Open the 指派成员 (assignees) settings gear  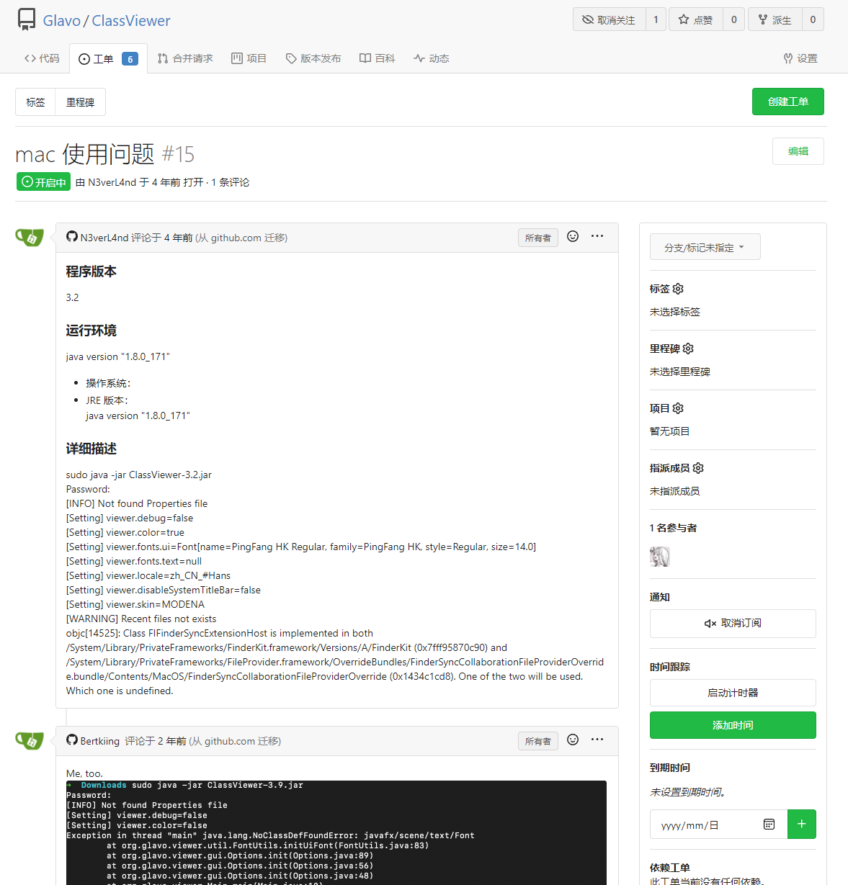tap(697, 467)
